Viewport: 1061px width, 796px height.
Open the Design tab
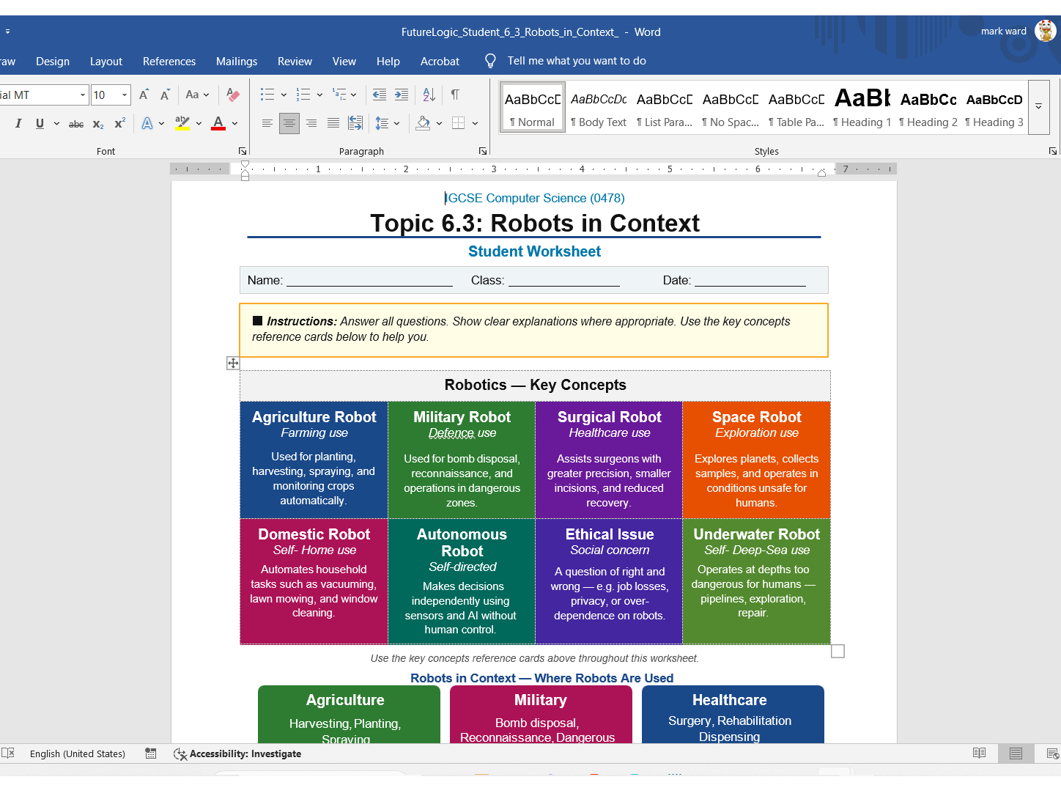(x=53, y=62)
